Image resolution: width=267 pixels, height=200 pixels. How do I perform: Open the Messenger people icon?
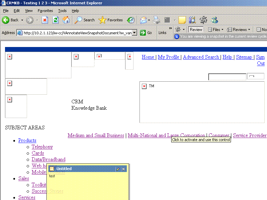point(214,20)
